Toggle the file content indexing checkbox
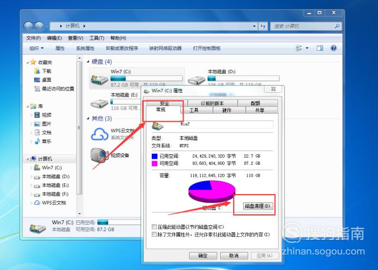This screenshot has width=378, height=270. click(x=154, y=234)
